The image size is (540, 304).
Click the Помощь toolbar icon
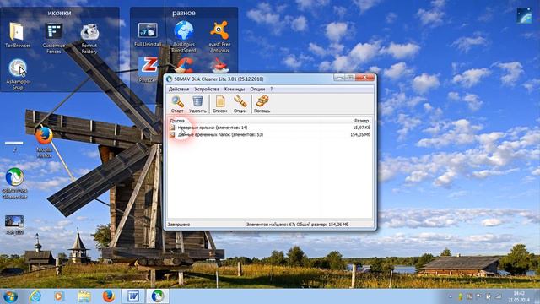262,104
